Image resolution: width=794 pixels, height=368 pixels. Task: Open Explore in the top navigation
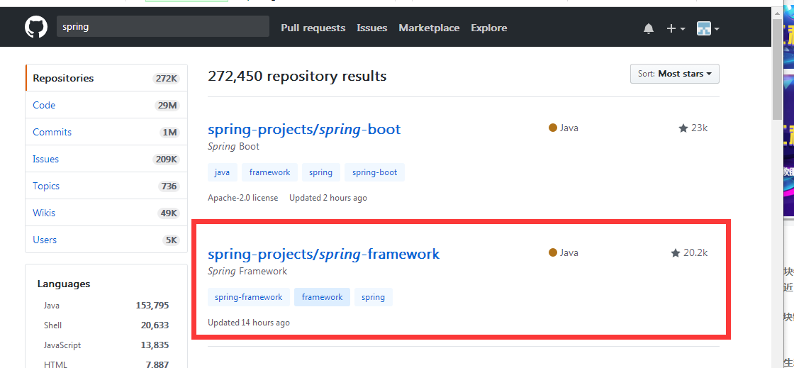(488, 28)
